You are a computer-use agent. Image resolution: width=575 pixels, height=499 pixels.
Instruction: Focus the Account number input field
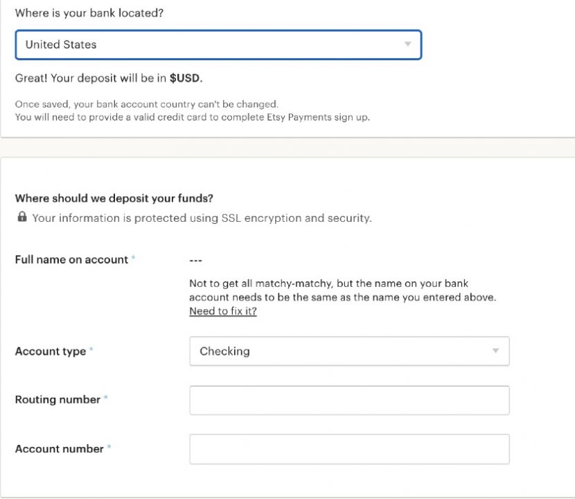[x=348, y=448]
